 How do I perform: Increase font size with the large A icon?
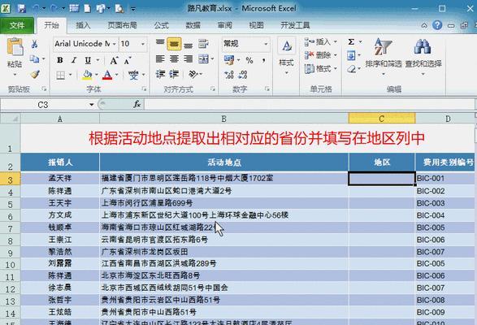(114, 61)
